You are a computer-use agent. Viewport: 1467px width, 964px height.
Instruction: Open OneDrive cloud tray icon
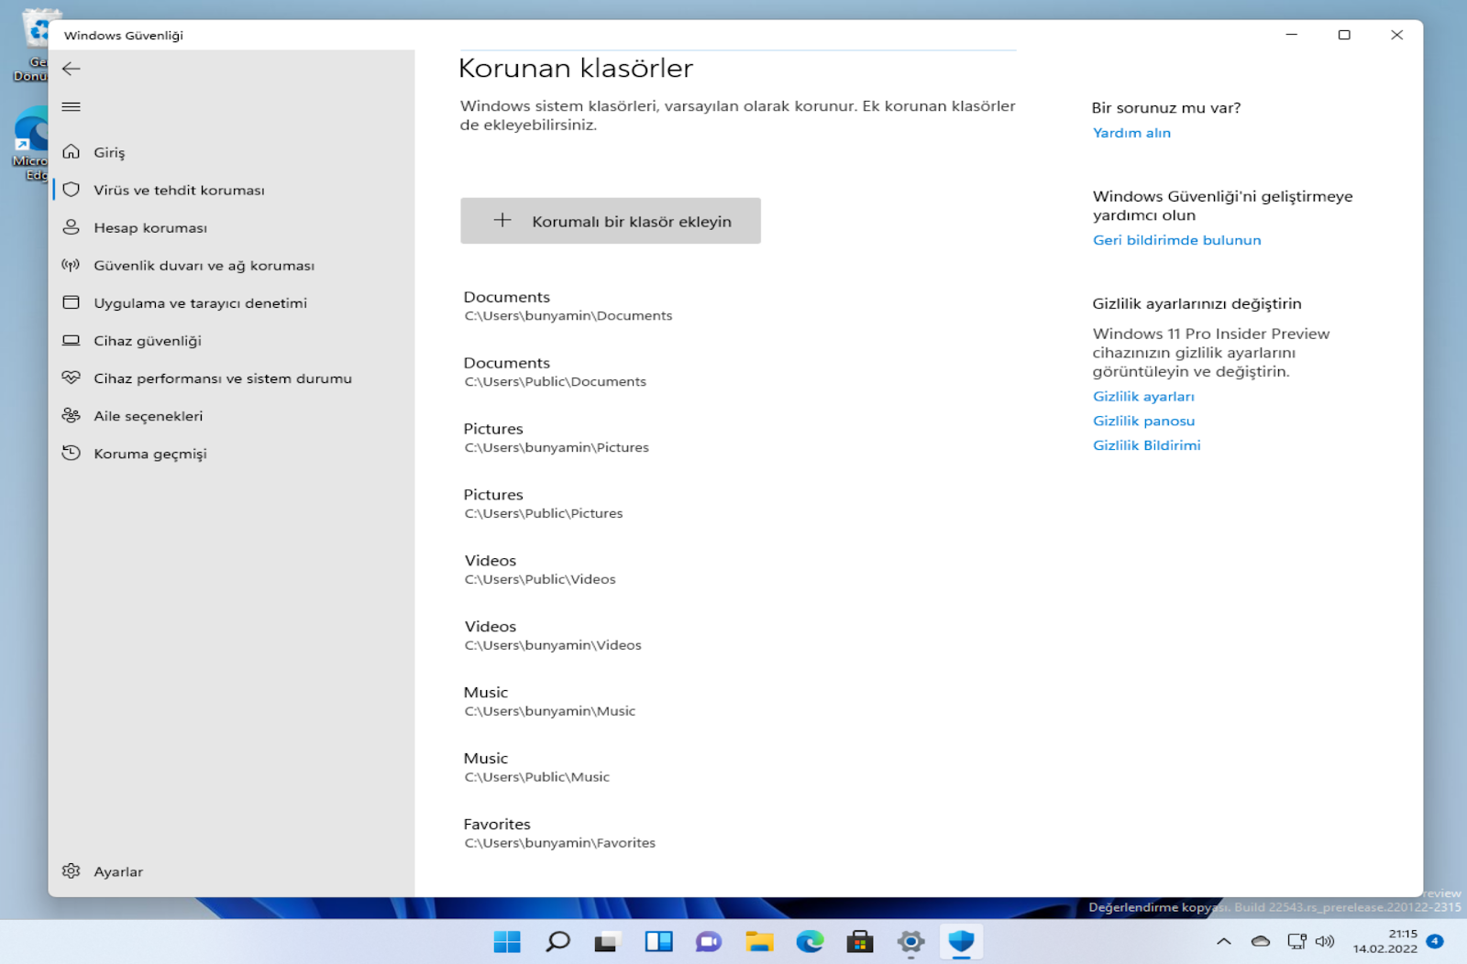[x=1261, y=941]
